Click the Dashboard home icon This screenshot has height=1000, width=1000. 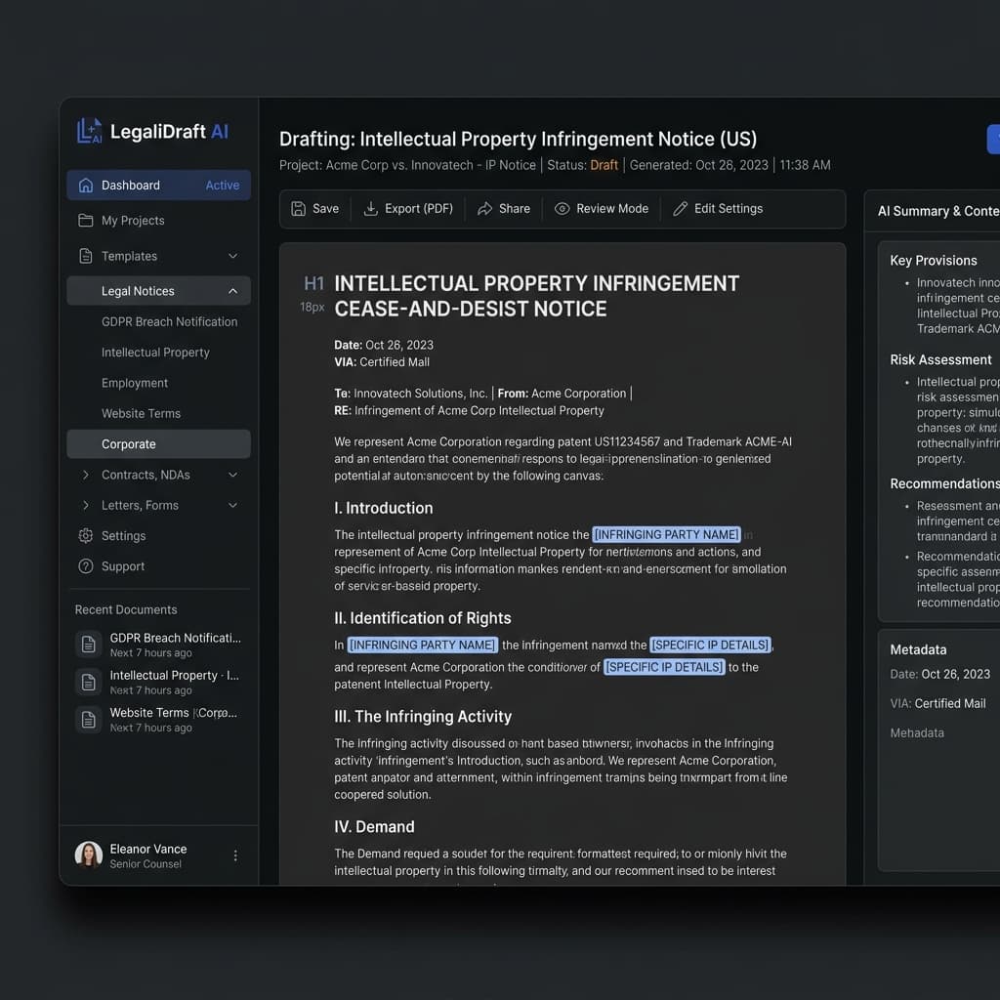[x=86, y=185]
